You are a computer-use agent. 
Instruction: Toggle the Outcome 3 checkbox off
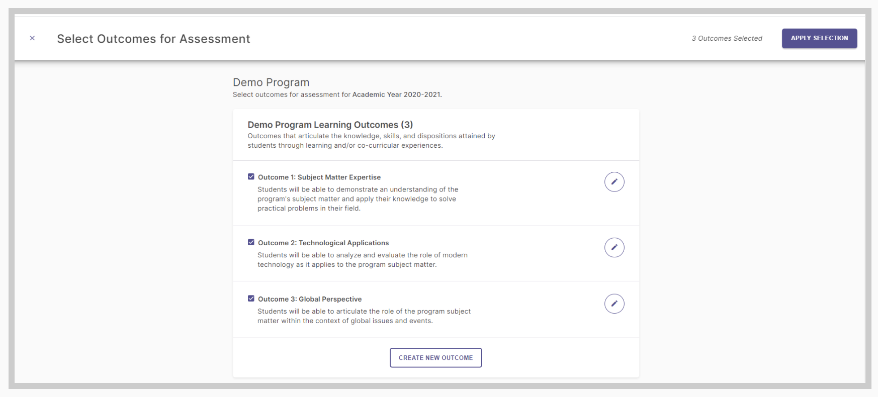coord(251,298)
